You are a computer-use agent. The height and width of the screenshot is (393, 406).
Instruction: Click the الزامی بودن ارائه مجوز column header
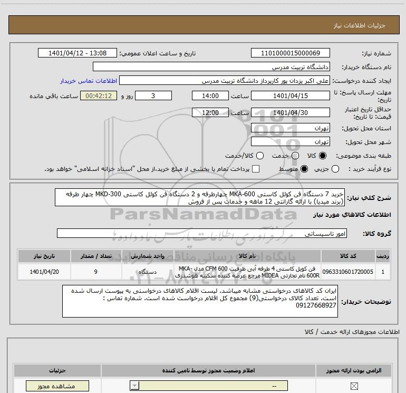354,370
